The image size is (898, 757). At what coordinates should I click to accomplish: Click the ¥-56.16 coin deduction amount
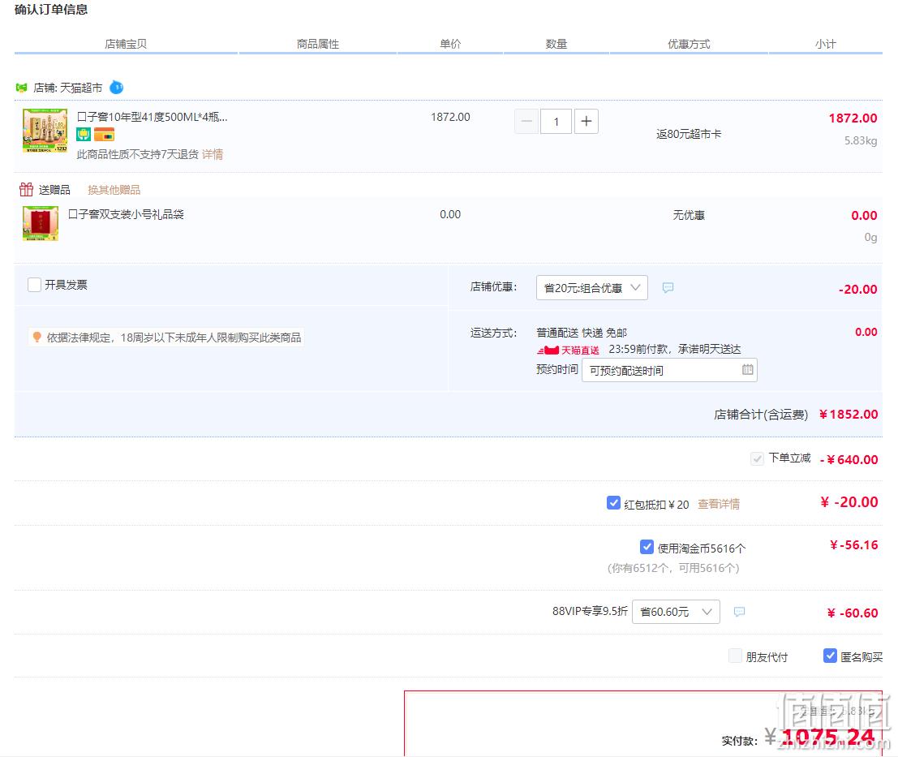[854, 544]
